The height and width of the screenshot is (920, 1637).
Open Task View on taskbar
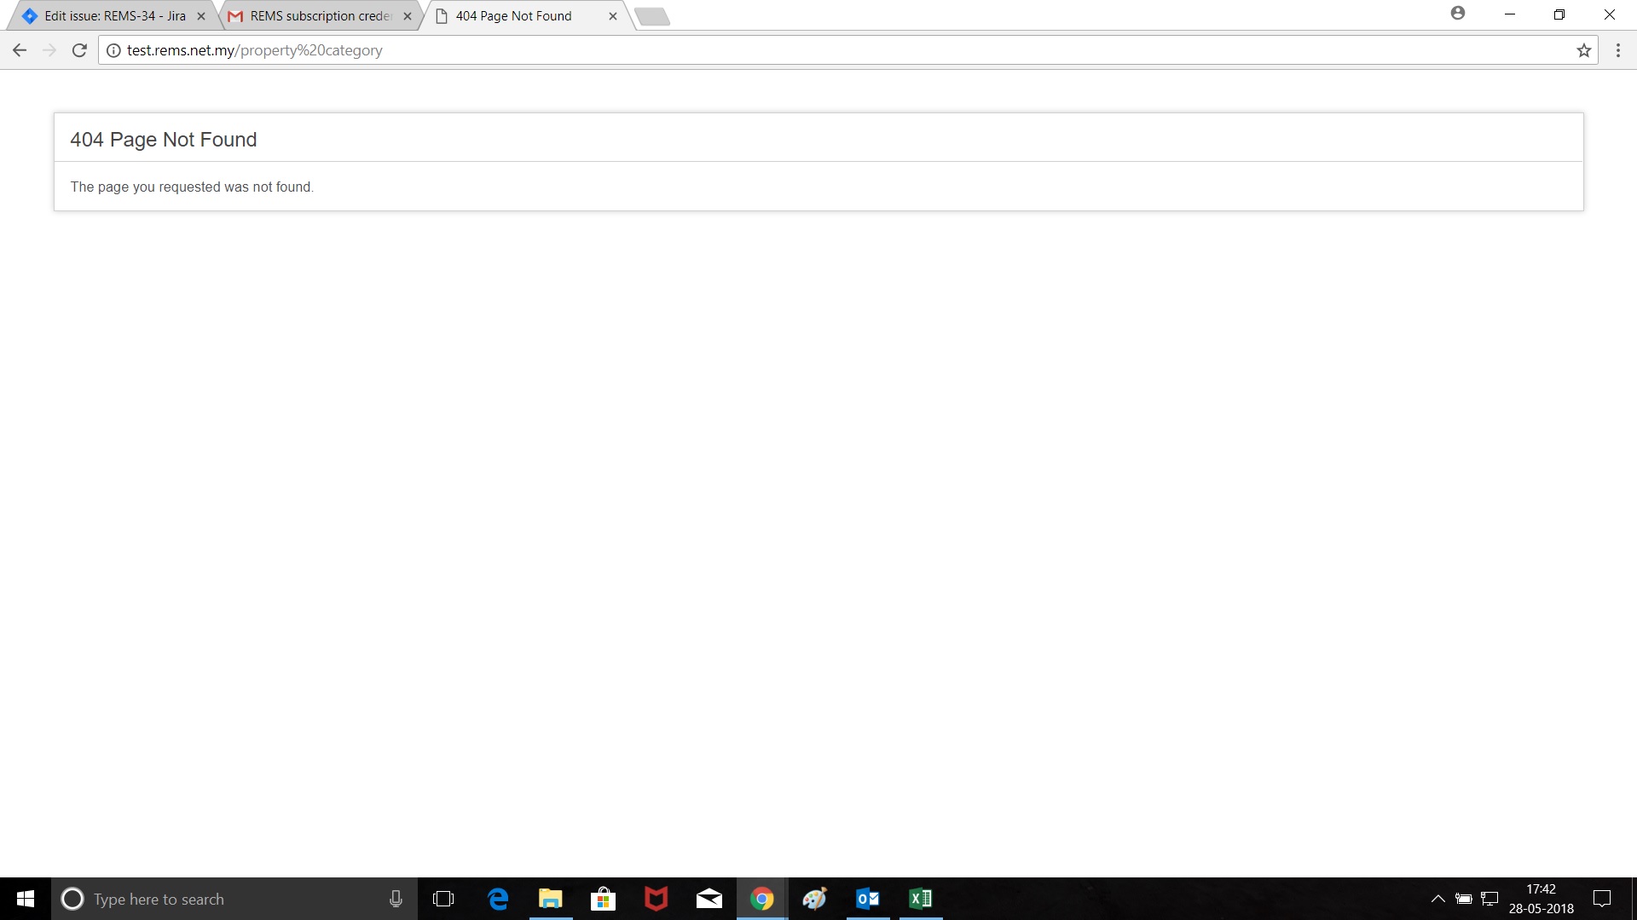[443, 899]
